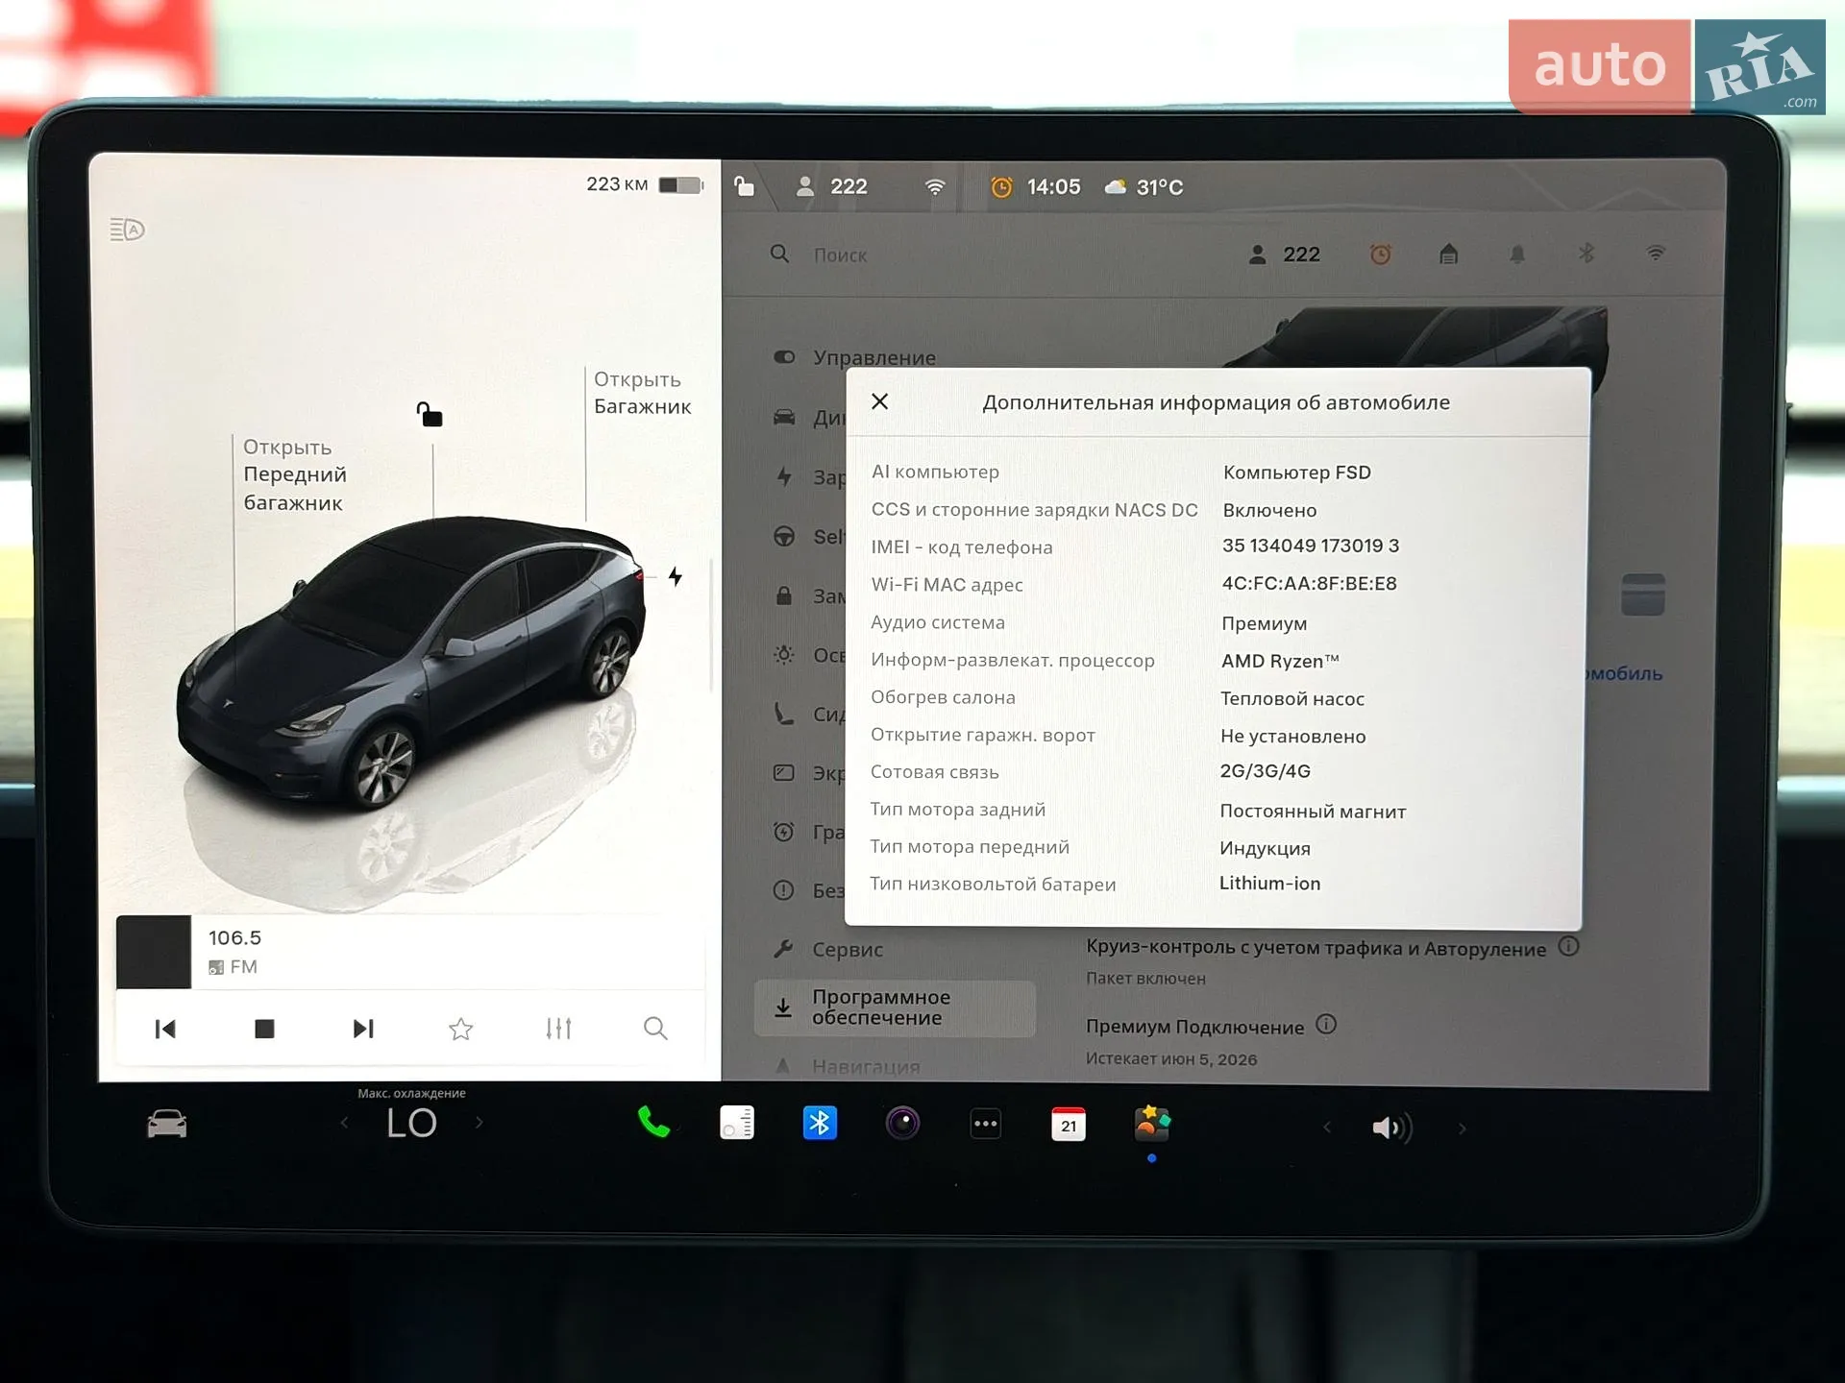
Task: Tap the orange alarm icon in settings header
Action: pos(1380,255)
